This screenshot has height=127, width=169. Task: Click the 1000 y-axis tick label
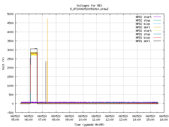pos(10,86)
